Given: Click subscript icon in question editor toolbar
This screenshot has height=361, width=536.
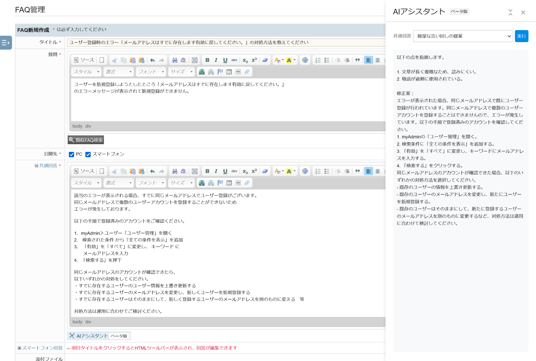Looking at the screenshot, I should coord(245,60).
